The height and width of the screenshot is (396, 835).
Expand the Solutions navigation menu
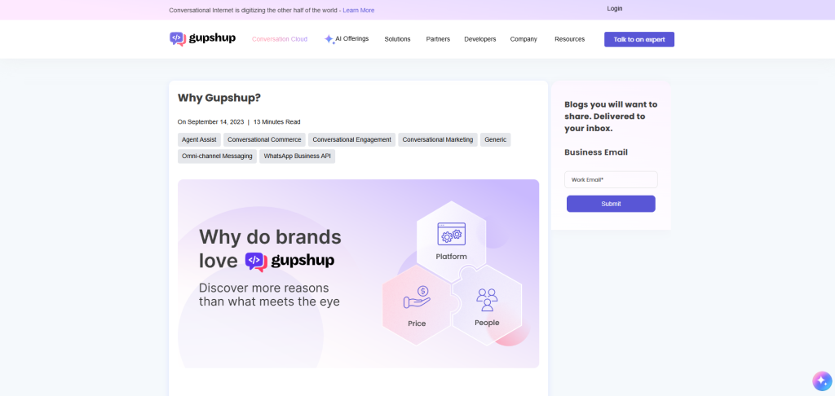pos(397,39)
